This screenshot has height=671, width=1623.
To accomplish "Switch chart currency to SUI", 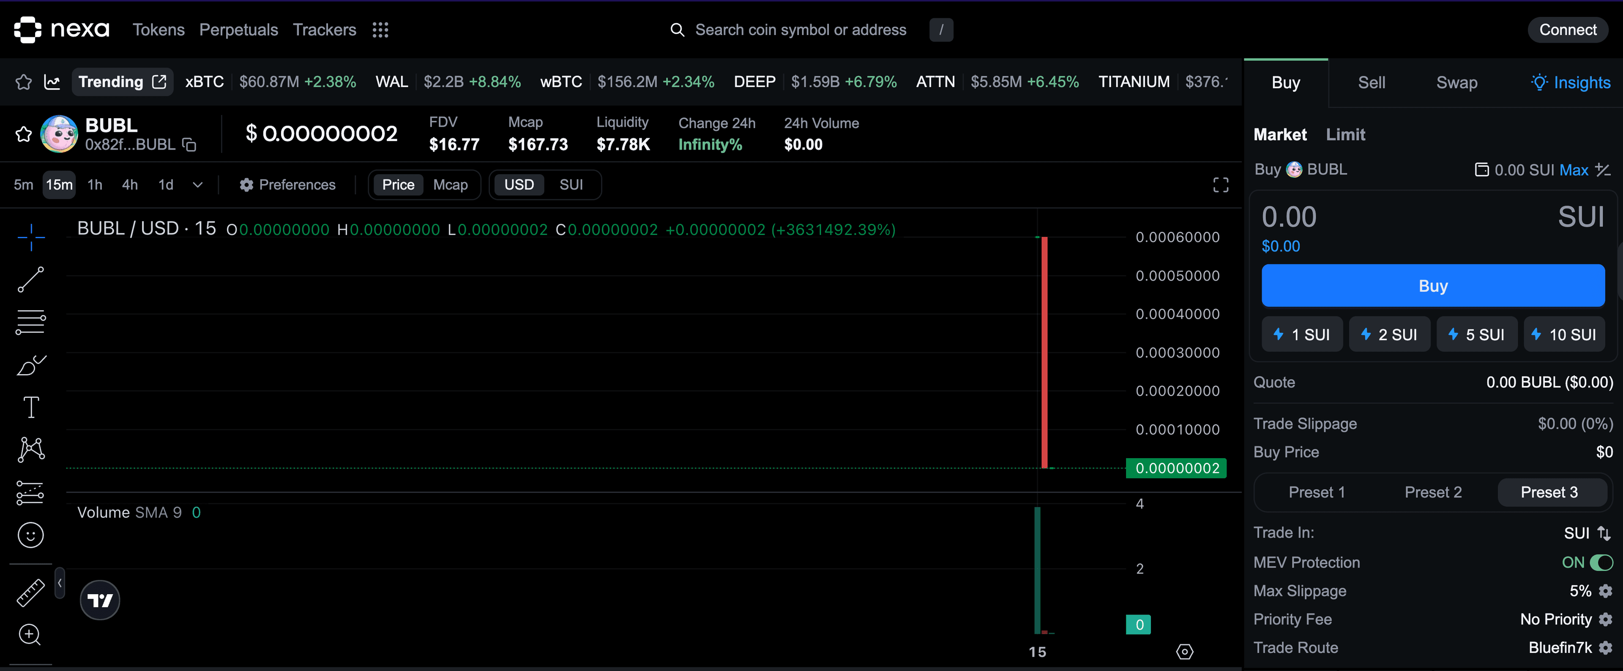I will click(571, 185).
